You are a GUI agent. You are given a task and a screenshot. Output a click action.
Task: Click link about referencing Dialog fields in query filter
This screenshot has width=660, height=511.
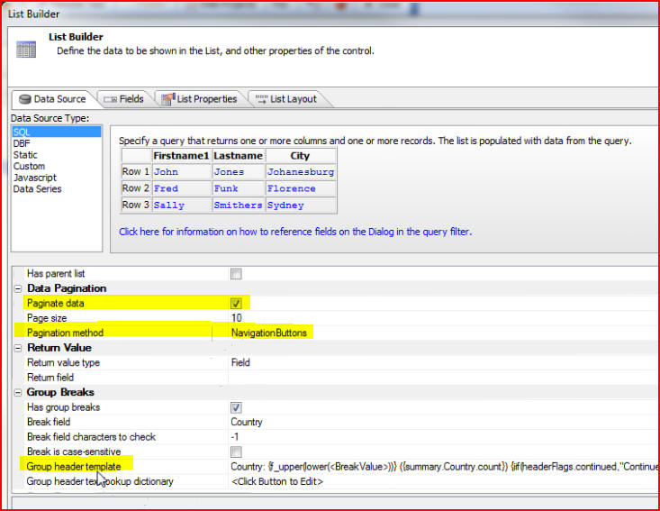pyautogui.click(x=295, y=232)
